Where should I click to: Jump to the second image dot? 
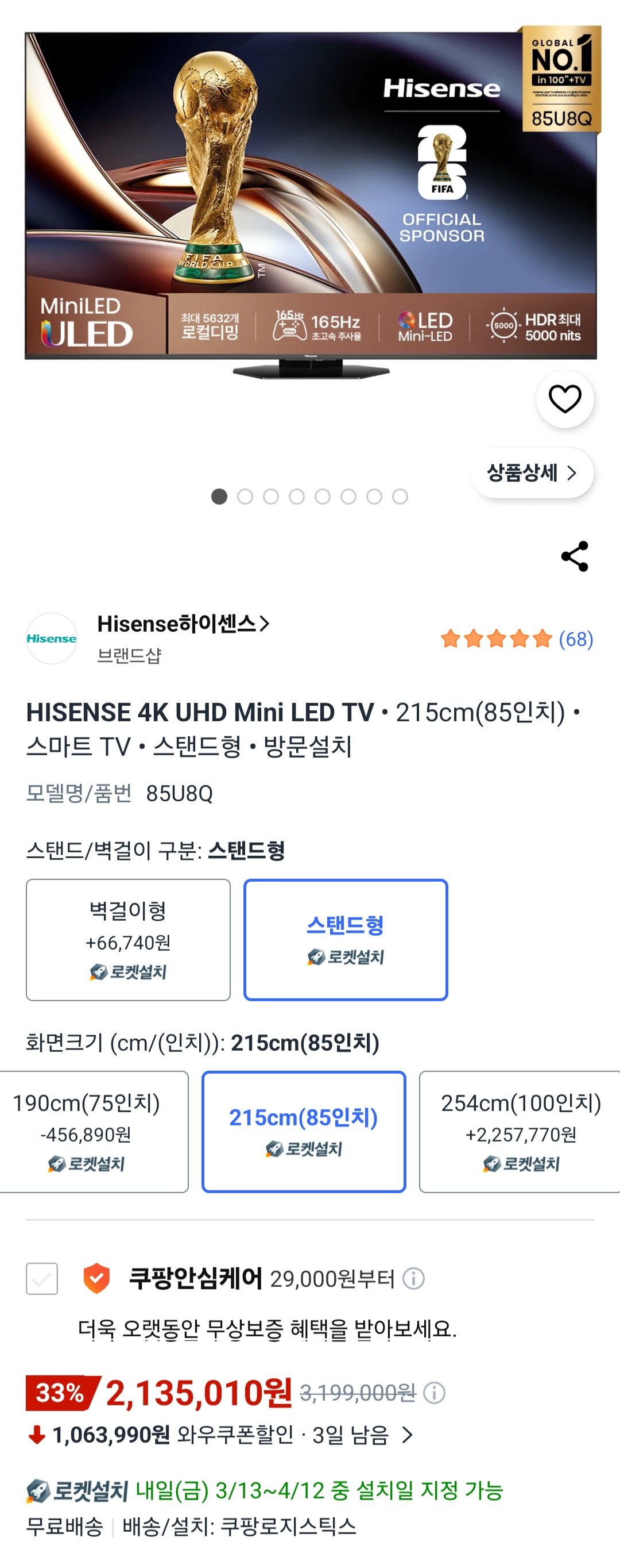coord(245,497)
